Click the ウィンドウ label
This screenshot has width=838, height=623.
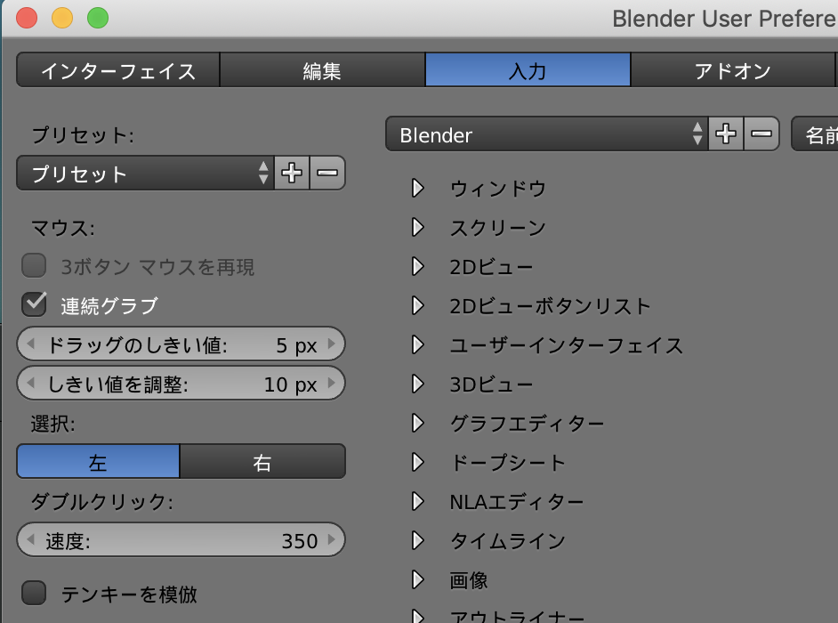[498, 189]
